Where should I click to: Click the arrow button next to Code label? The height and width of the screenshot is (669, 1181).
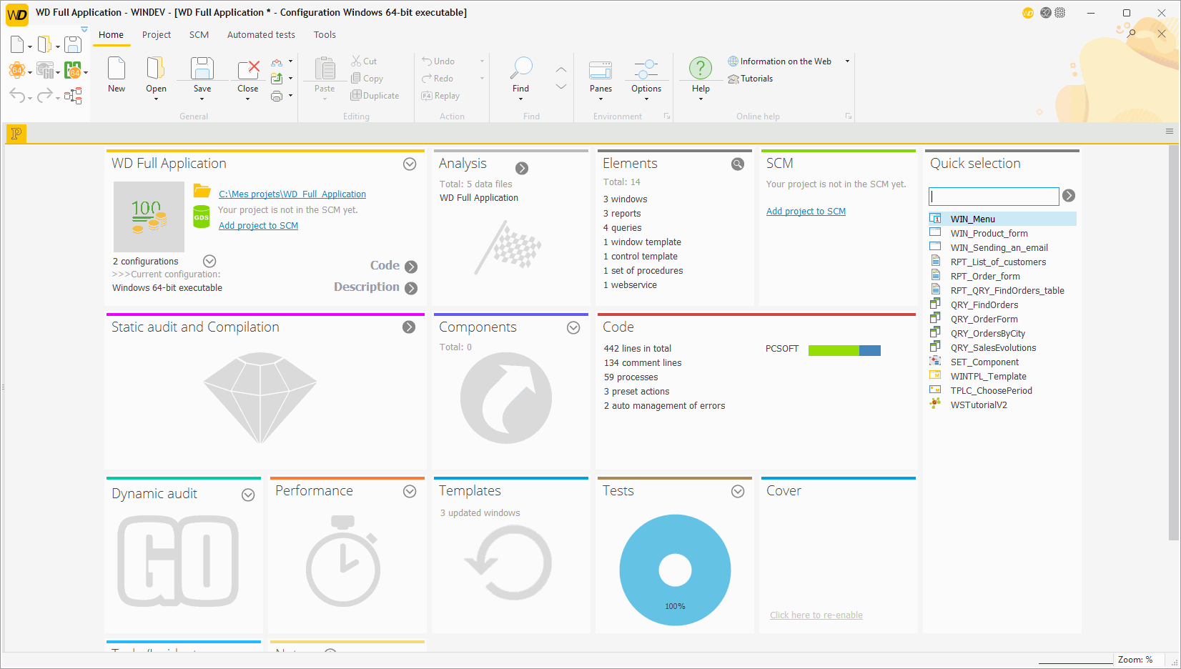point(411,267)
